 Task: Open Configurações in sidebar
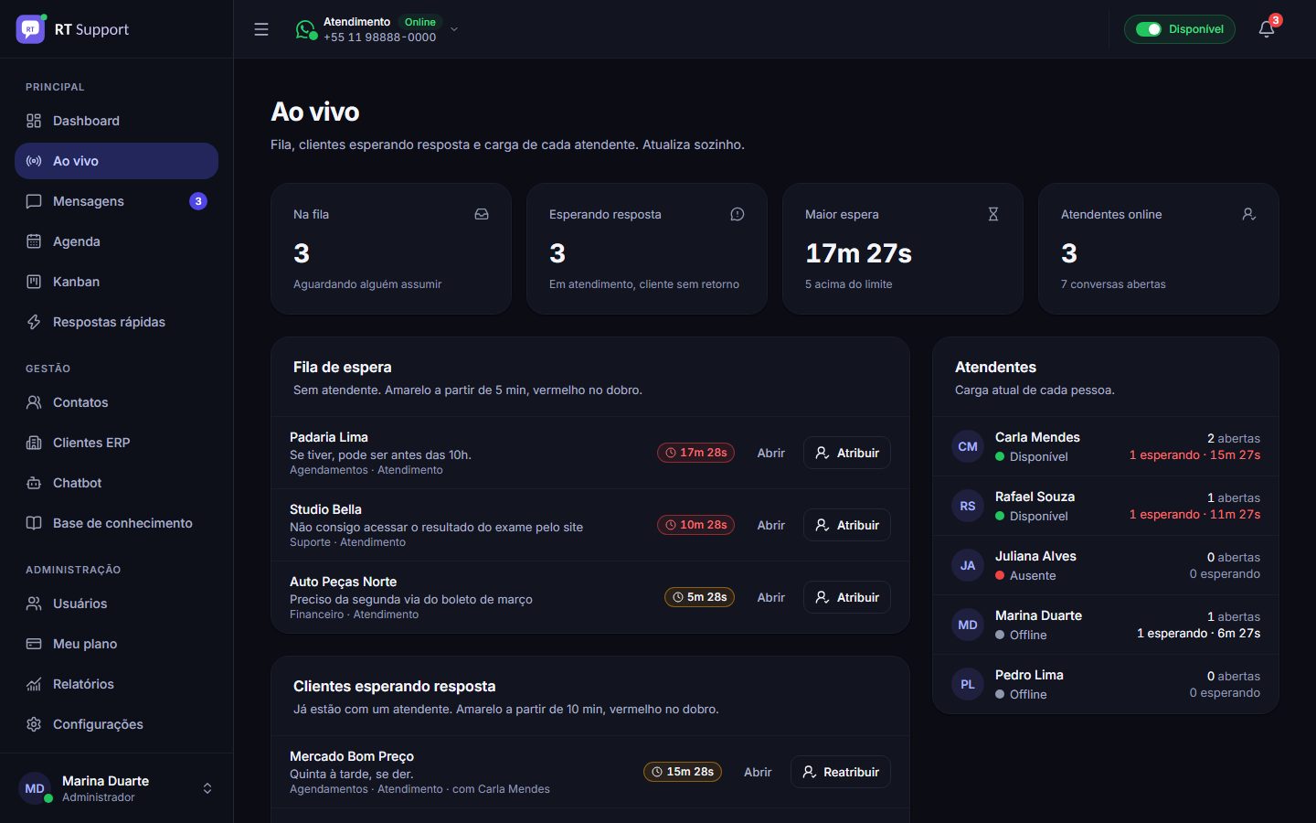pyautogui.click(x=117, y=724)
